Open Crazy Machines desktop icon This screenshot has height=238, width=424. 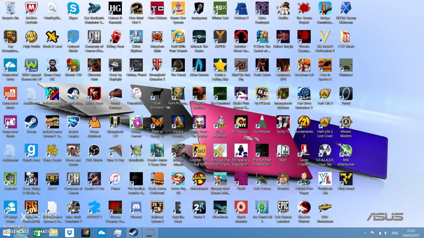[x=220, y=127]
